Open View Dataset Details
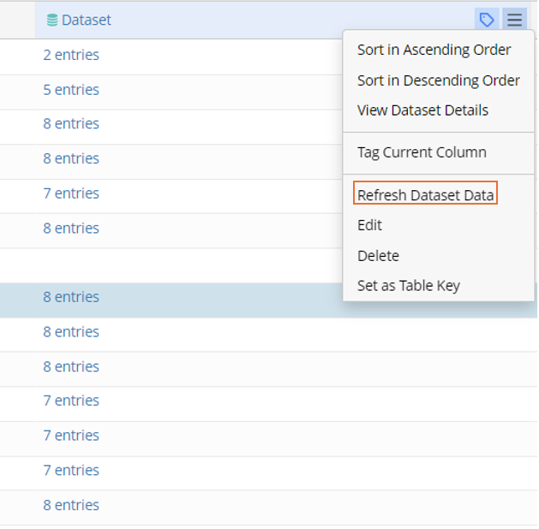 (x=422, y=110)
